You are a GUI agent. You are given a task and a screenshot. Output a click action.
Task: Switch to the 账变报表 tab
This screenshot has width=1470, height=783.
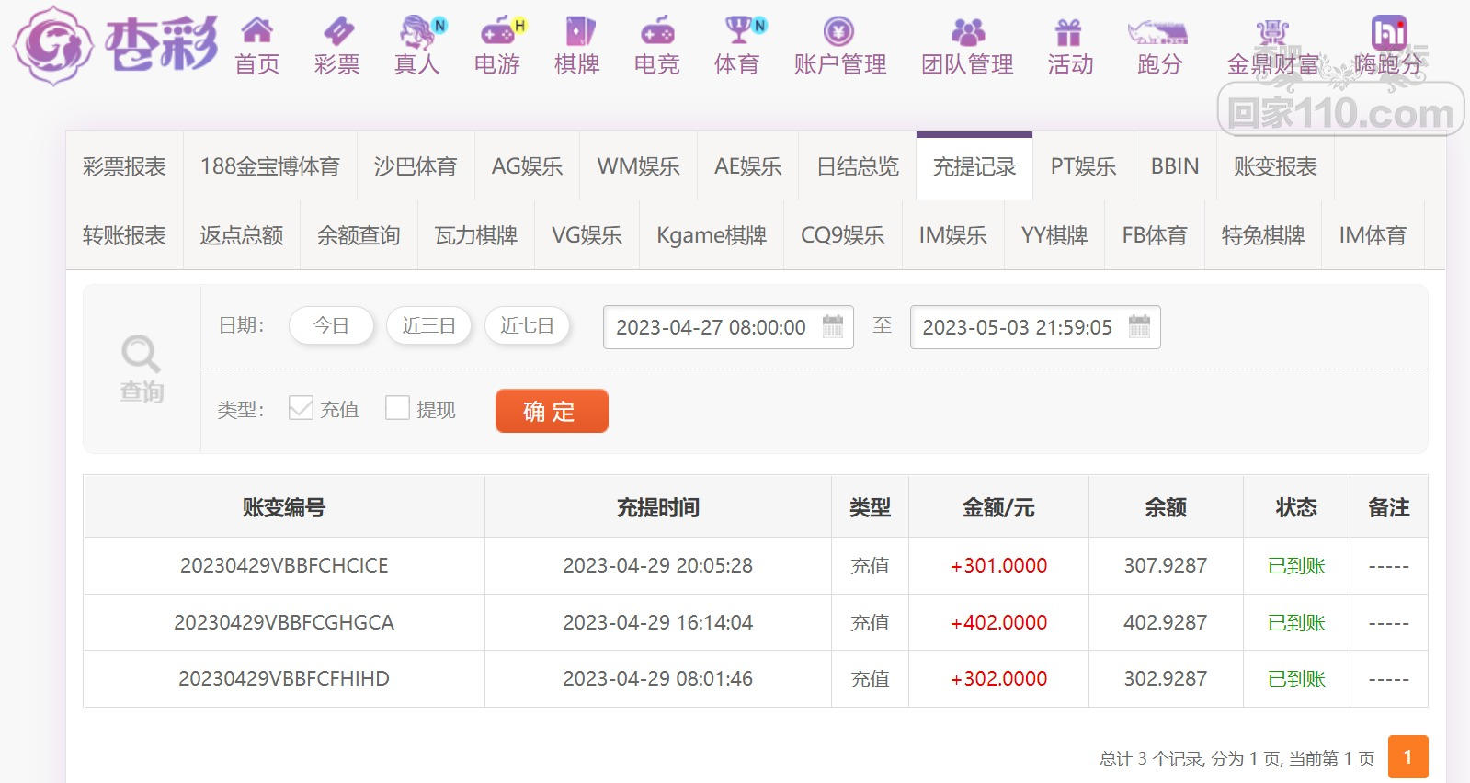1275,166
